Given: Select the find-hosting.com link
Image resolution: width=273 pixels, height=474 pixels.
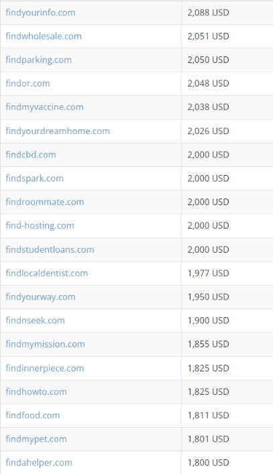Looking at the screenshot, I should click(x=40, y=226).
